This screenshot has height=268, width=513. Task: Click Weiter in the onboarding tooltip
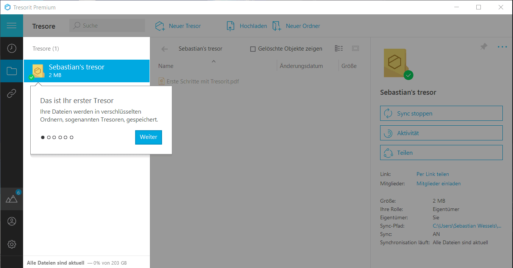pos(148,137)
